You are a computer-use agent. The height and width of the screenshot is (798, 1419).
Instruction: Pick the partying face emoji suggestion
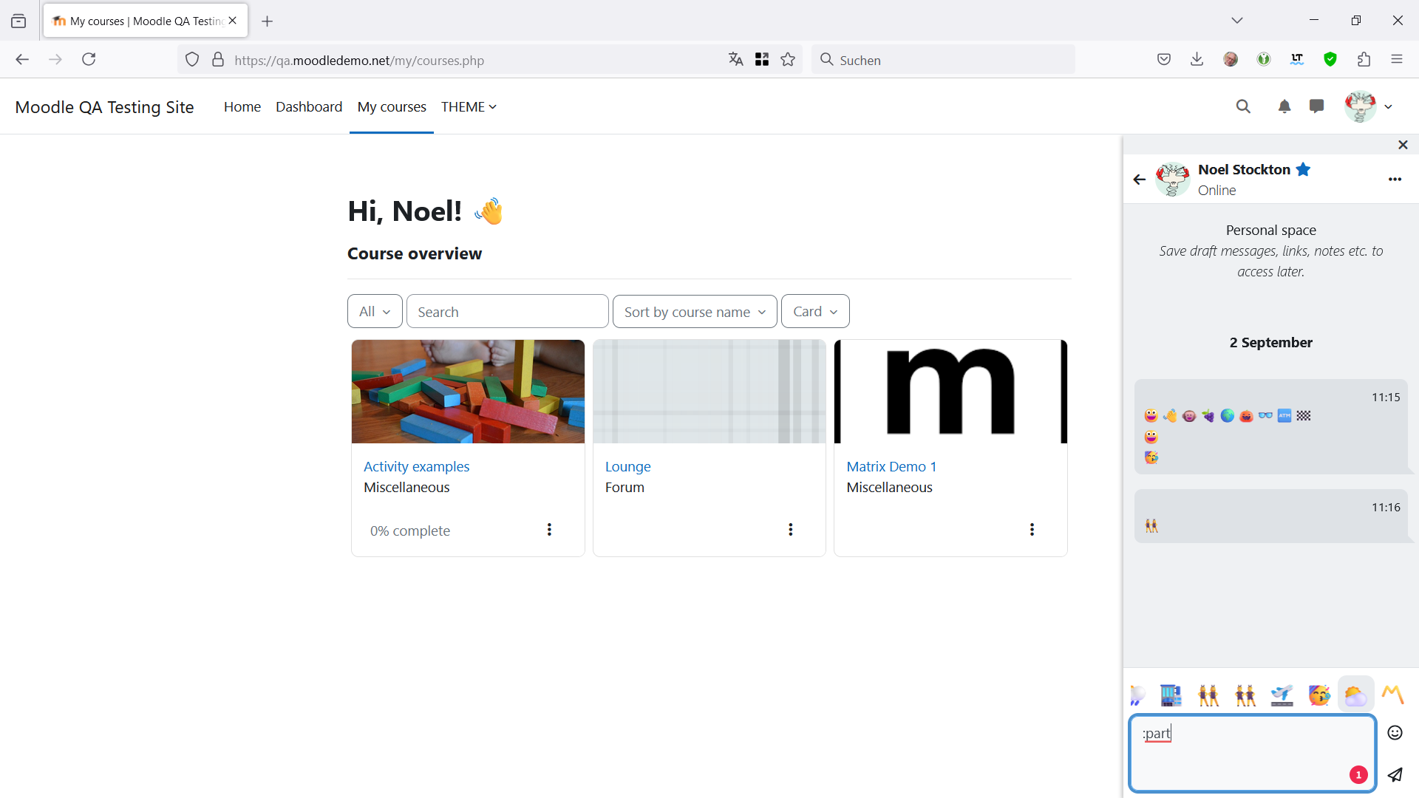pyautogui.click(x=1318, y=695)
